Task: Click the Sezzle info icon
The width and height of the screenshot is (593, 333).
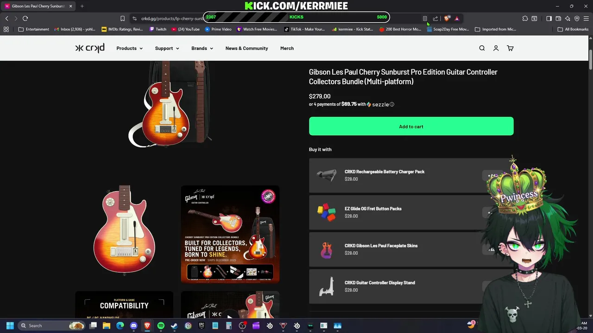Action: (x=391, y=105)
